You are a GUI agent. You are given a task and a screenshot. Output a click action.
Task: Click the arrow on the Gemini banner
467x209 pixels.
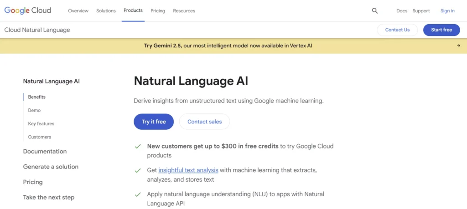[x=458, y=46]
